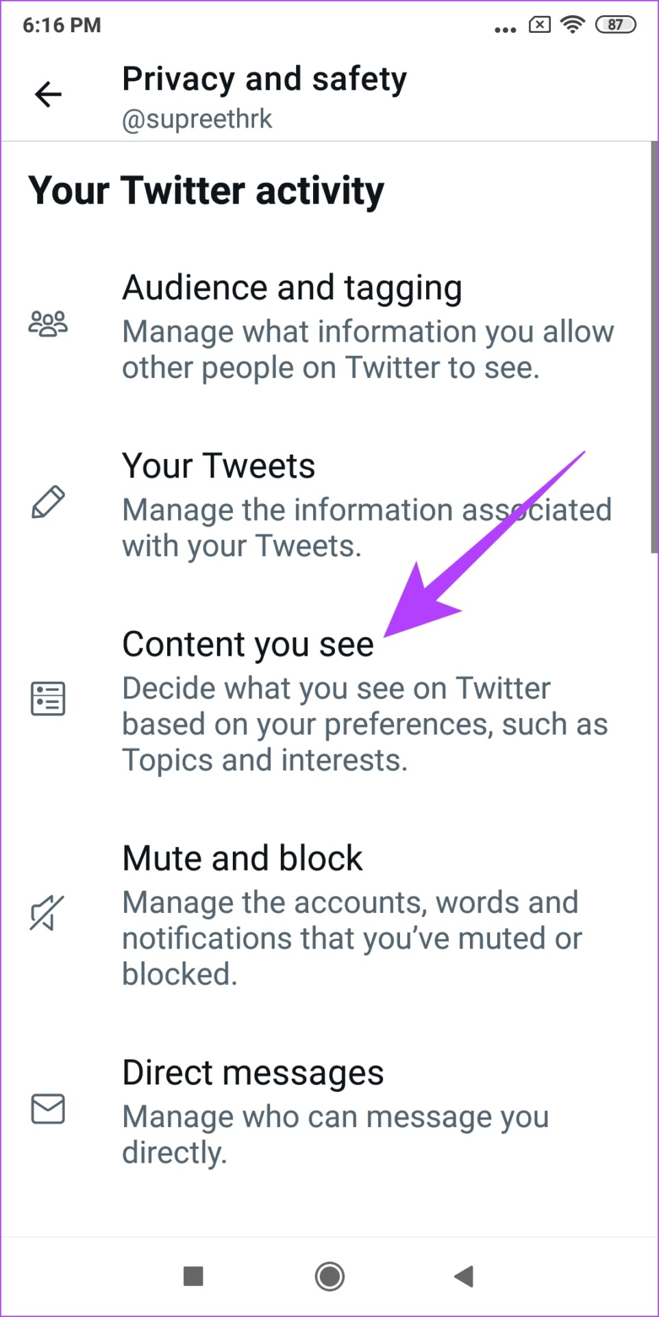Tap the pencil icon for Your Tweets

coord(48,502)
